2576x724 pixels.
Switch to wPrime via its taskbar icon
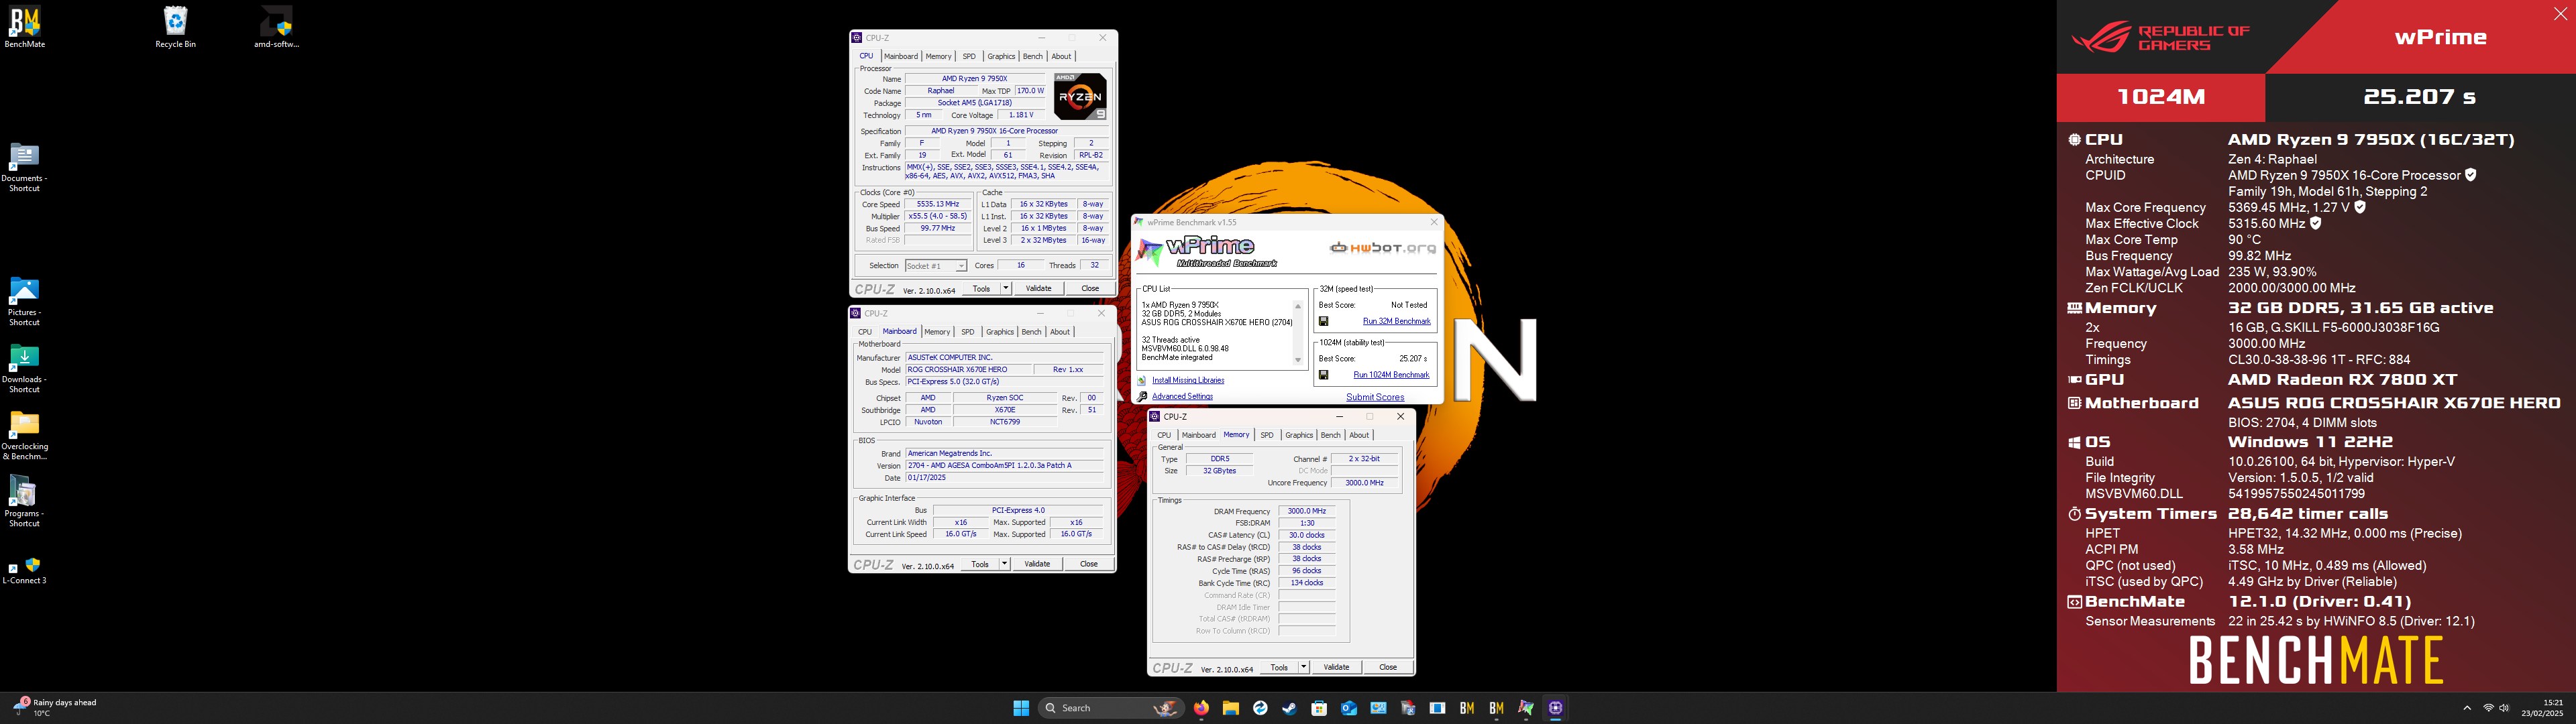tap(1526, 708)
